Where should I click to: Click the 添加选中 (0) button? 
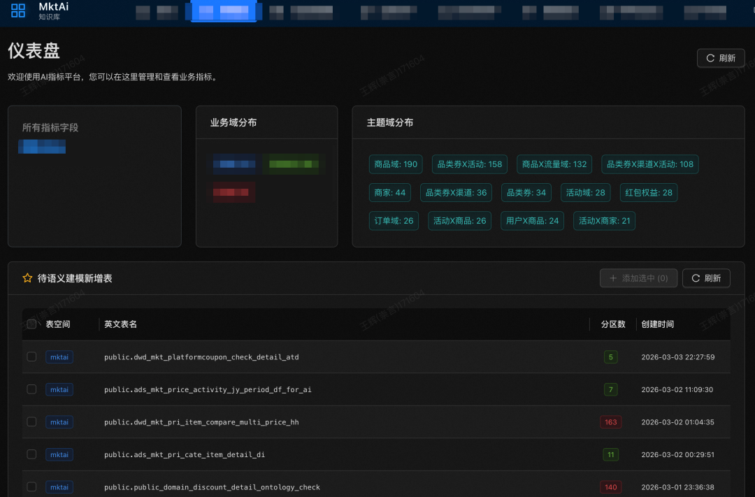coord(638,278)
